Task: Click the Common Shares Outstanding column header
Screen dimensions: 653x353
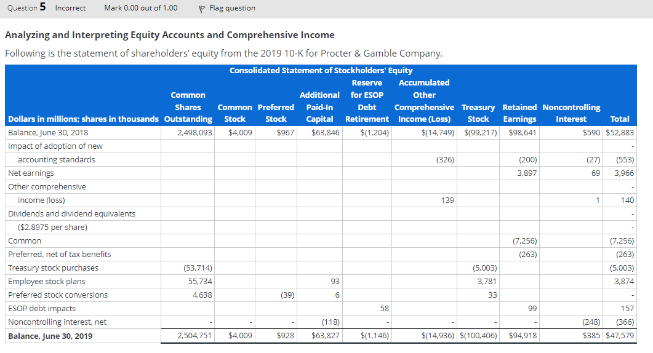Action: pyautogui.click(x=188, y=107)
